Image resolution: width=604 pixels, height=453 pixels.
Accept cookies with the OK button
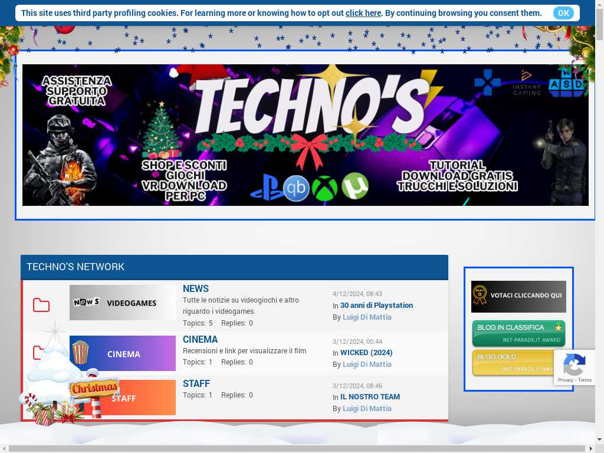(563, 13)
